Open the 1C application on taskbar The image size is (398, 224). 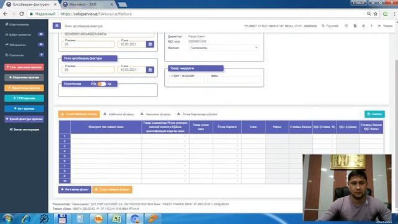click(x=98, y=218)
